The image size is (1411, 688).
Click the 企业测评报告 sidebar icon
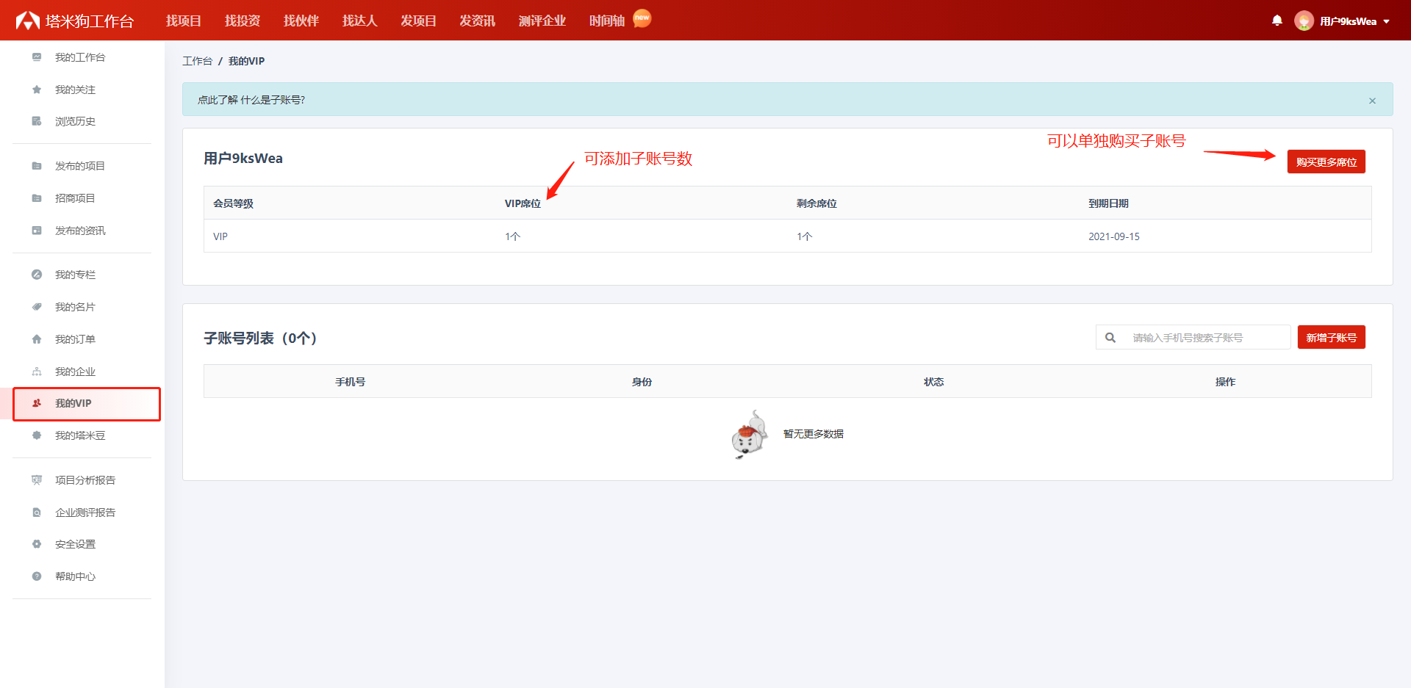(37, 513)
